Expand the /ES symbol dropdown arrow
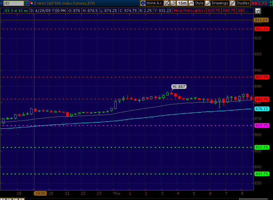Viewport: 273px width, 200px height. point(27,3)
